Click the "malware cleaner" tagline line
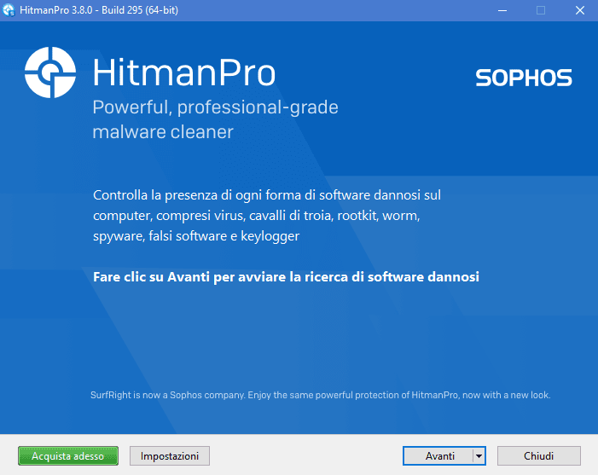598x475 pixels. pos(162,132)
